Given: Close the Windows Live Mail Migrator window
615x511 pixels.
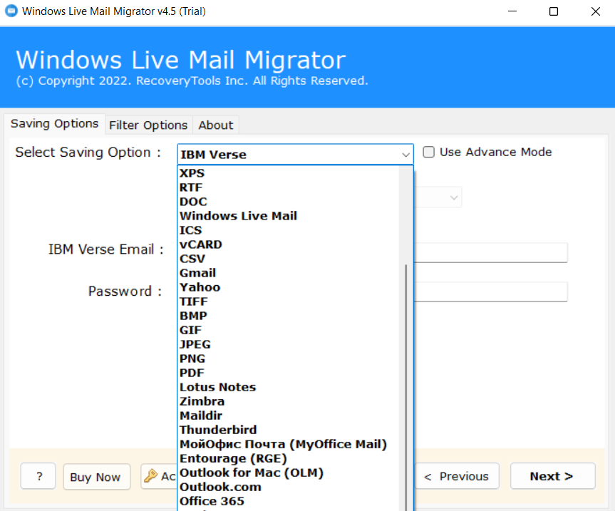Looking at the screenshot, I should pos(595,11).
